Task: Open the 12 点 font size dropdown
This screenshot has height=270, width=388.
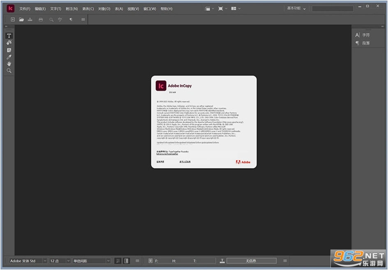Action: click(60, 261)
